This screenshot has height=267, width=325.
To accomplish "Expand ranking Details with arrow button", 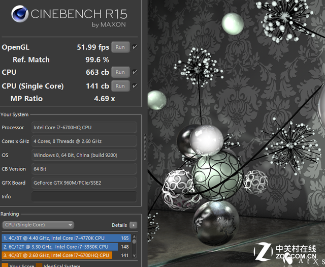I will [x=133, y=225].
